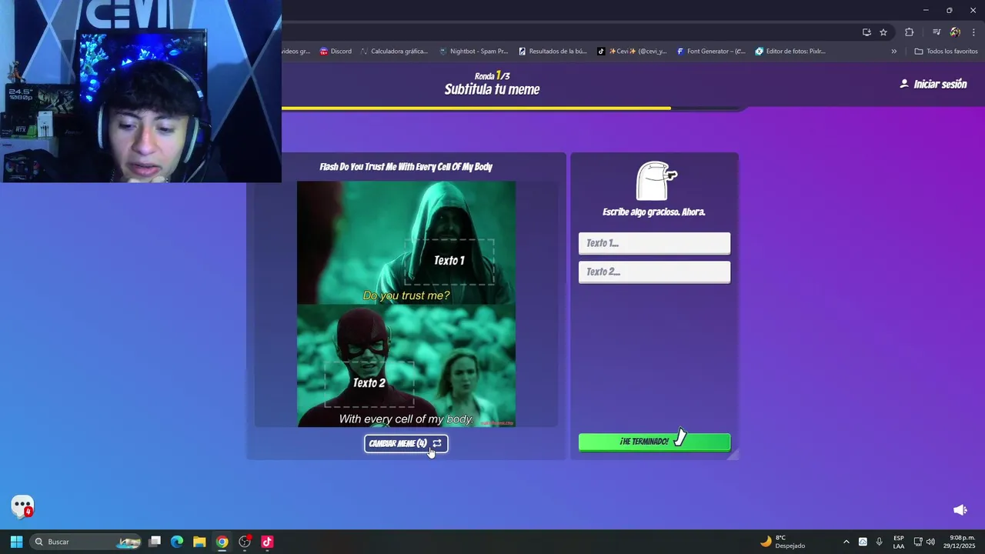
Task: Select the Texto 1 box on meme
Action: click(449, 261)
